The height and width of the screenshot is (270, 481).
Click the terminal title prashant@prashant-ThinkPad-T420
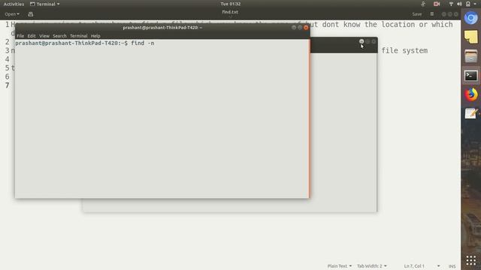(x=162, y=28)
